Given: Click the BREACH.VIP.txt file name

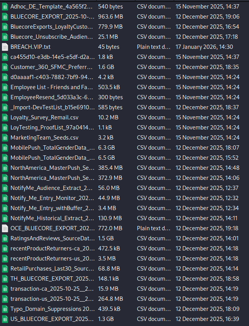Looking at the screenshot, I should 30,47.
